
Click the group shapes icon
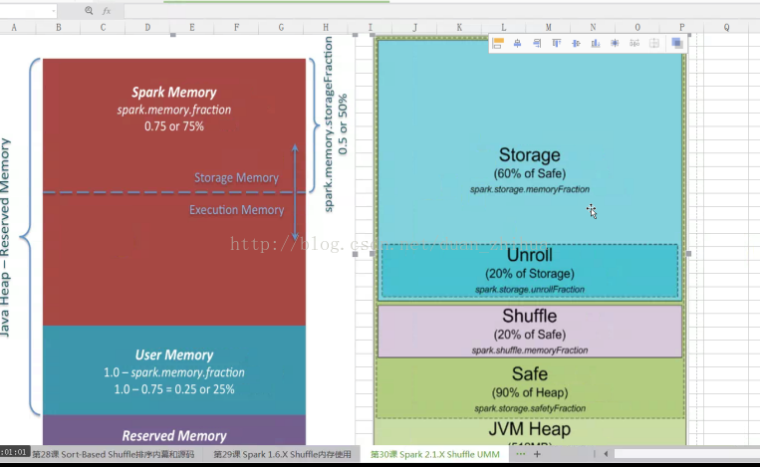coord(677,44)
